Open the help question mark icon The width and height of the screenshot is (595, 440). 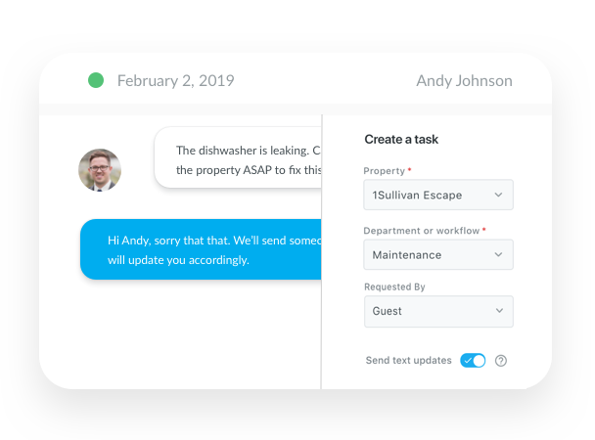pos(501,361)
